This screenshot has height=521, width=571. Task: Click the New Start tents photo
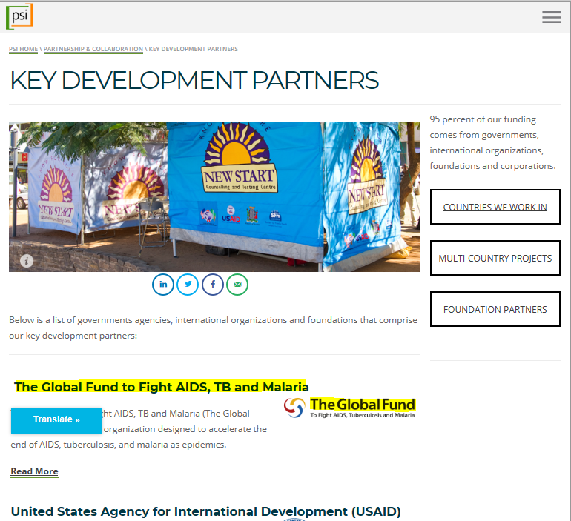click(214, 197)
